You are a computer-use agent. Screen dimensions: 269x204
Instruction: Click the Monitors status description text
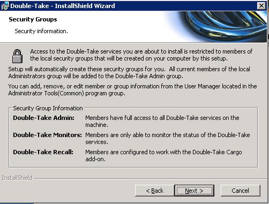coord(168,138)
